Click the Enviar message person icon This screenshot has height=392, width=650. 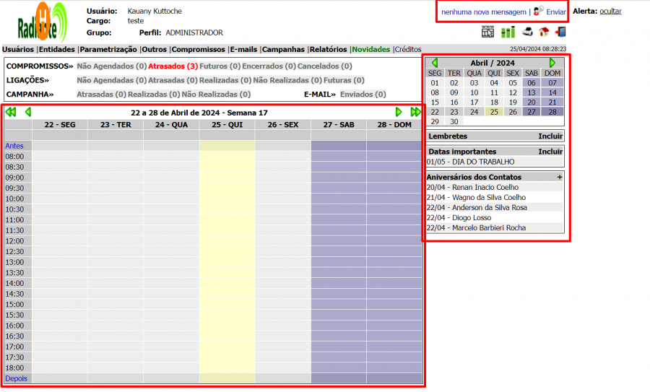click(x=539, y=12)
